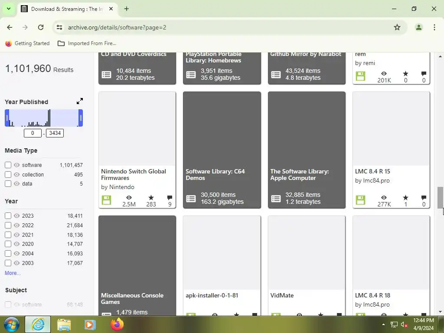Click the favorites star on Nintendo Switch Global Firmwares
Screen dimensions: 444x333
point(151,197)
